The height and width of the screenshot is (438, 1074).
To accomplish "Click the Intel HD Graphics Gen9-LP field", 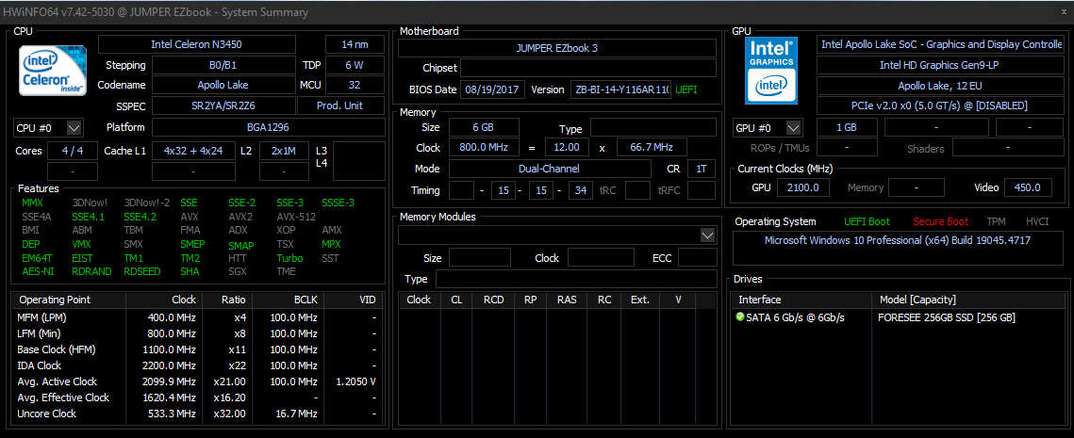I will pos(939,65).
